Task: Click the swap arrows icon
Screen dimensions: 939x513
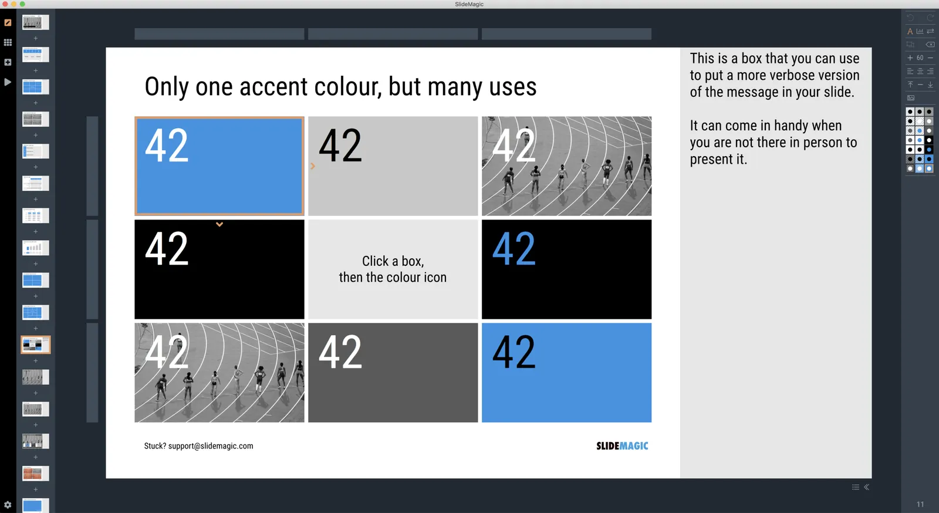Action: pyautogui.click(x=930, y=31)
